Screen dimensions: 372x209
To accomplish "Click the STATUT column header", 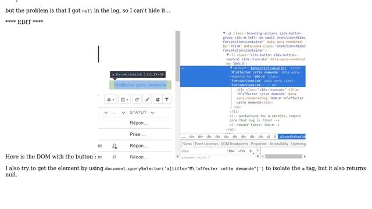I will tap(138, 113).
